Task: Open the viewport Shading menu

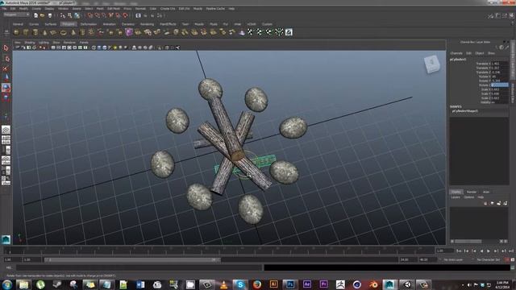Action: coord(30,43)
